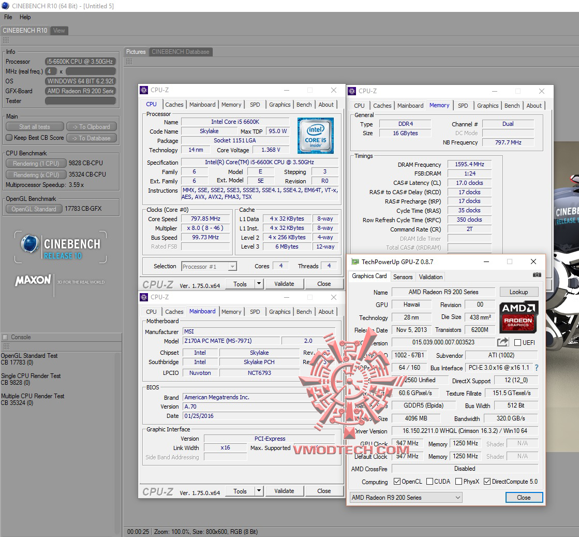Click the AMD Radeon Graphics logo

(518, 317)
